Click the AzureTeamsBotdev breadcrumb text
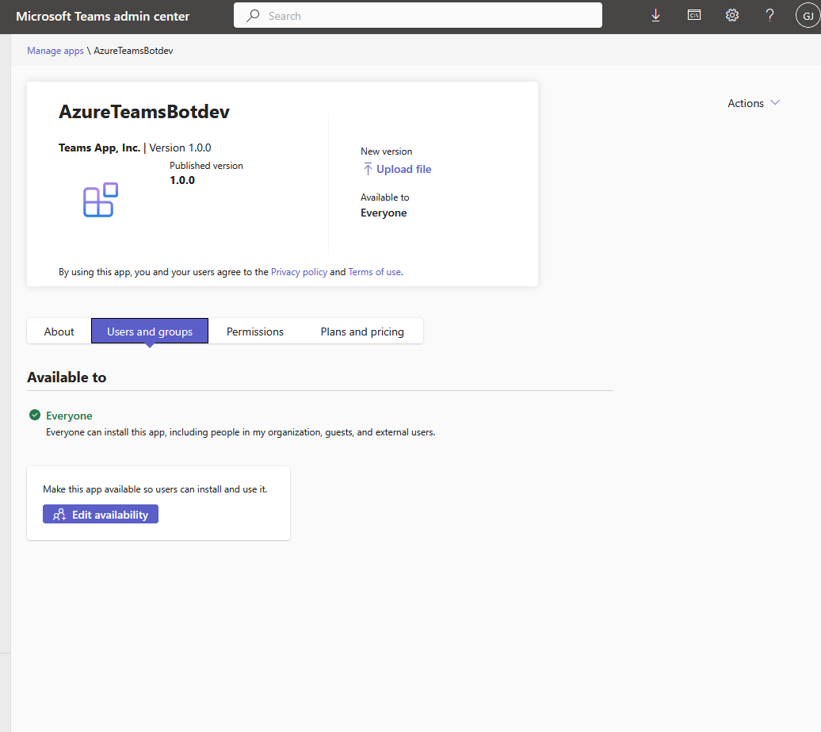The image size is (821, 732). click(x=133, y=51)
